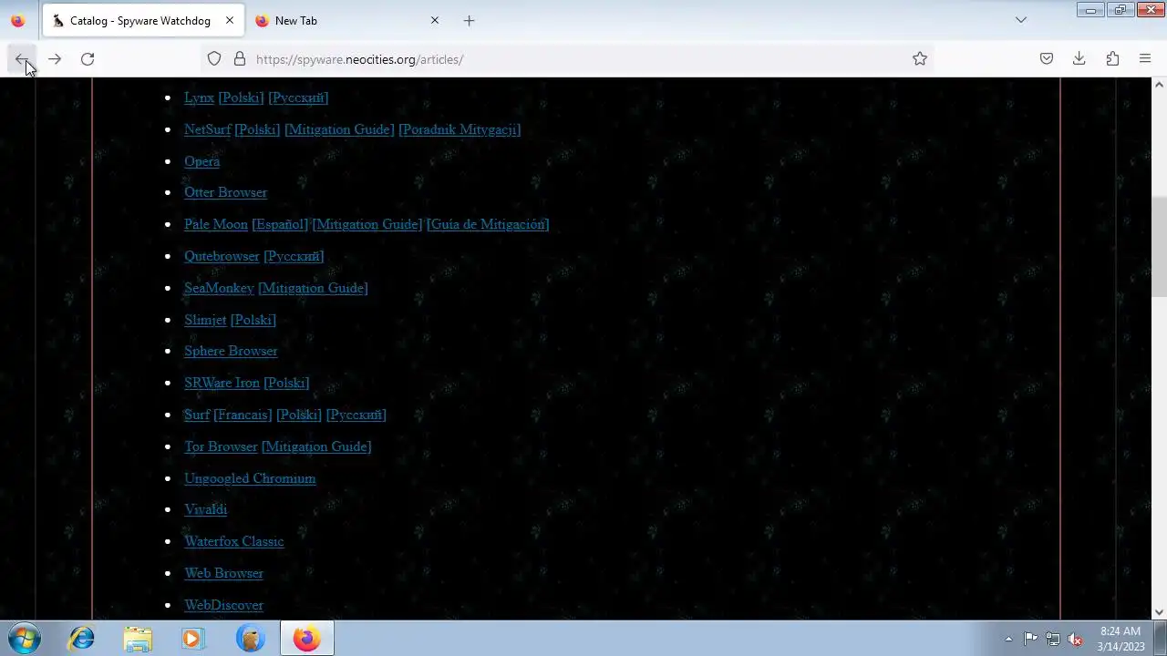Close the Catalog - Spyware Watchdog tab

(230, 20)
